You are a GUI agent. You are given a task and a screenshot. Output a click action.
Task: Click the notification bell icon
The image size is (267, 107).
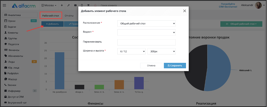95,5
